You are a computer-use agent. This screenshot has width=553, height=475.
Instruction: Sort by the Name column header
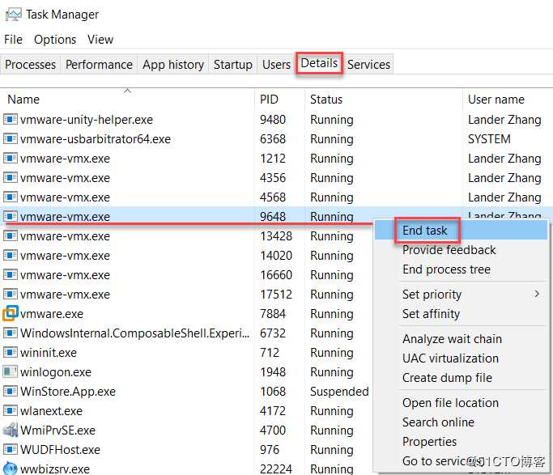tap(23, 100)
